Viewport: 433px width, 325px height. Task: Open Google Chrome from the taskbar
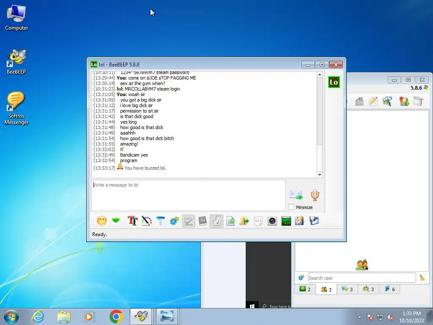116,317
